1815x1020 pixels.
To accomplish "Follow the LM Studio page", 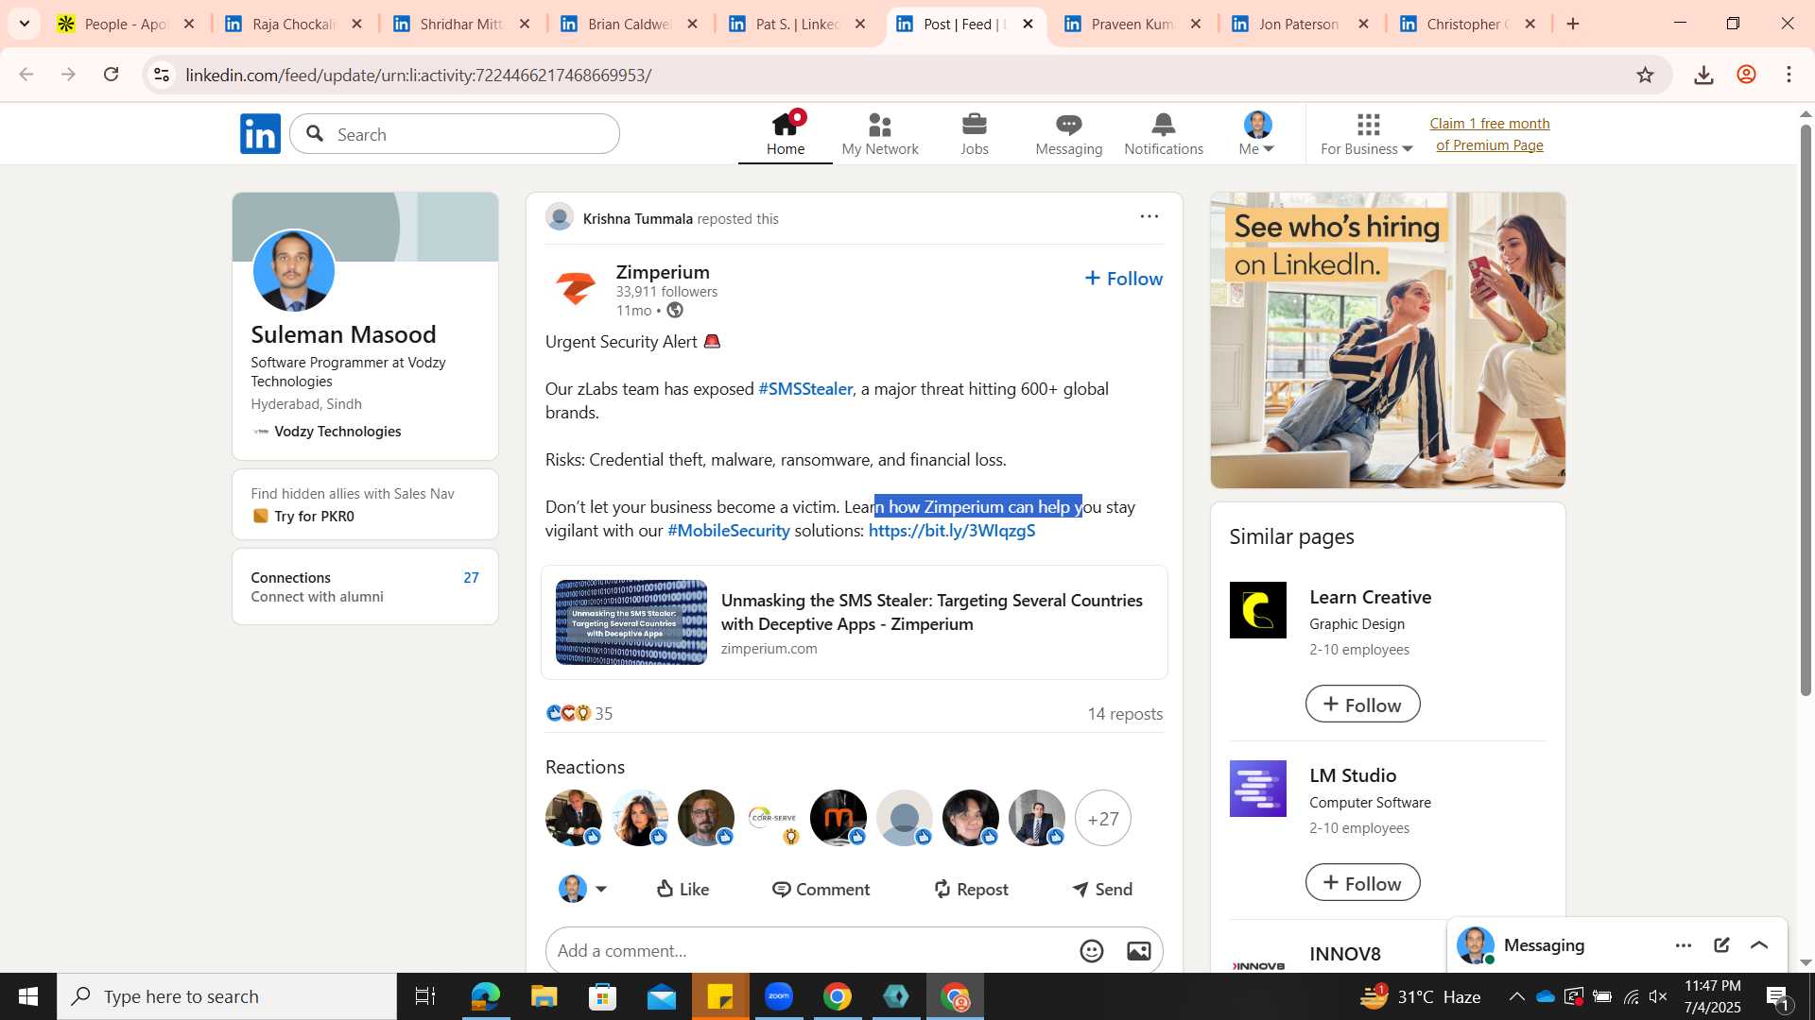I will [1362, 883].
